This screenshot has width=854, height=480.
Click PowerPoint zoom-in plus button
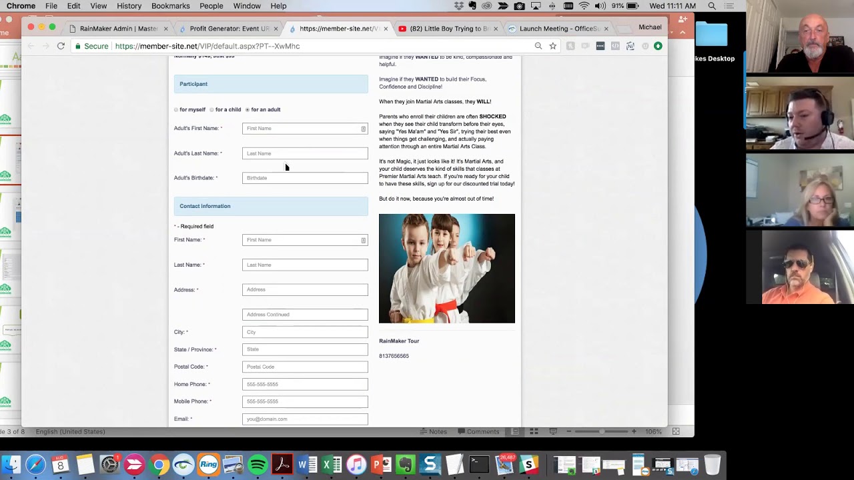click(634, 431)
